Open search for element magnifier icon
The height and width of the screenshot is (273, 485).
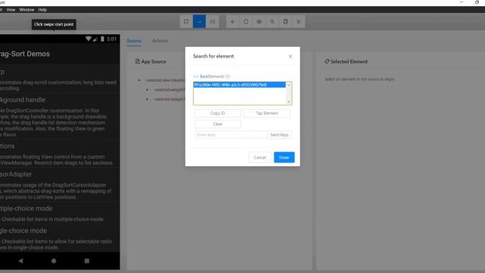coord(272,22)
